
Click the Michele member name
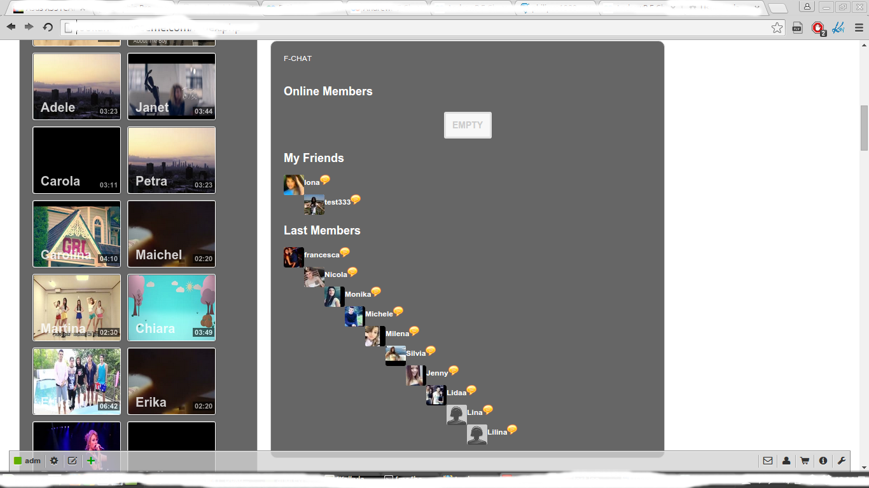point(379,314)
